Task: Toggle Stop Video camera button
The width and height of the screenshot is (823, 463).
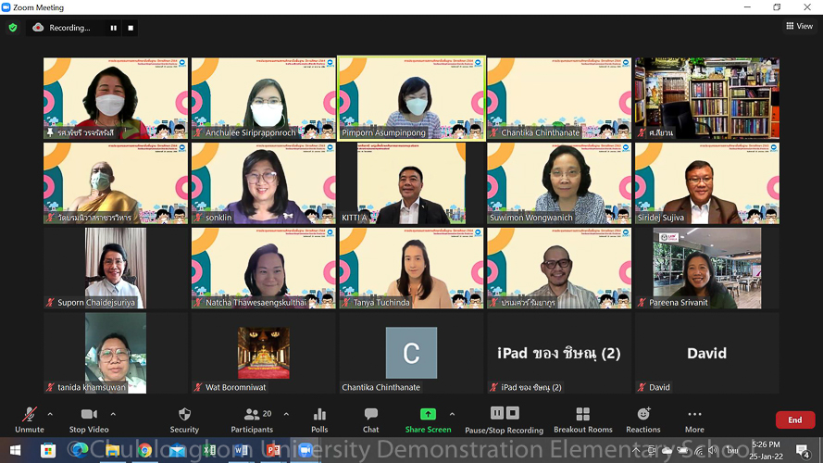Action: tap(90, 419)
